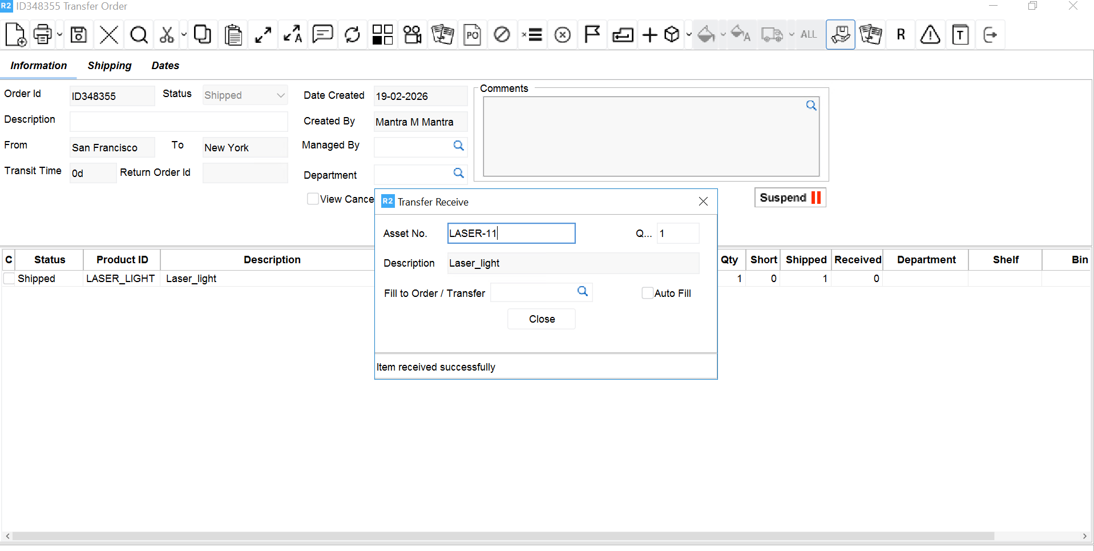
Task: Open the video camera icon tool
Action: tap(412, 35)
